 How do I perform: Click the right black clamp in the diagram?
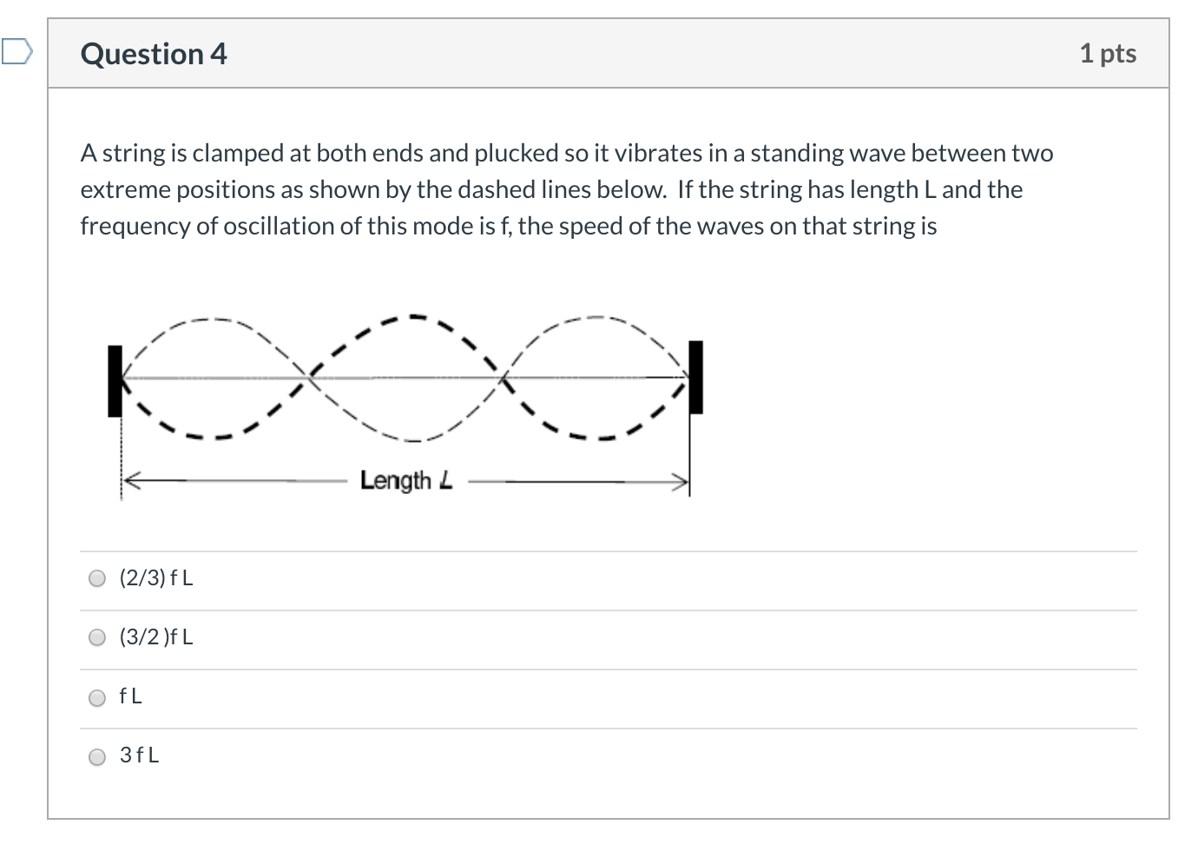(695, 377)
